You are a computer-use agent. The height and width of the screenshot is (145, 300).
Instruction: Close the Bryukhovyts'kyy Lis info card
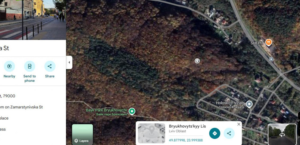[x=239, y=124]
